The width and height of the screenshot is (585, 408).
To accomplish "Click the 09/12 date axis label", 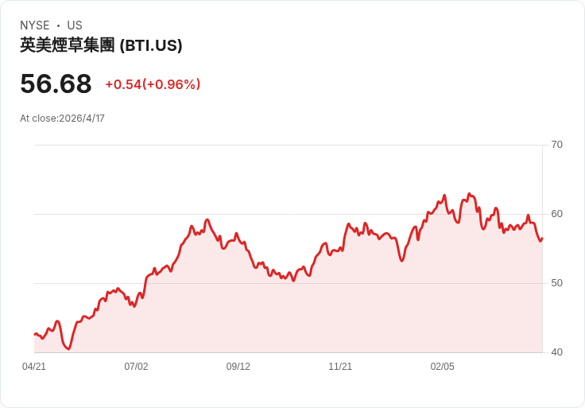I will [x=238, y=367].
